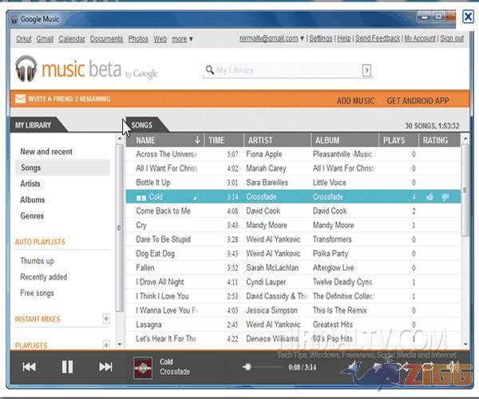Open the Photos link
Image resolution: width=479 pixels, height=399 pixels.
(x=138, y=39)
